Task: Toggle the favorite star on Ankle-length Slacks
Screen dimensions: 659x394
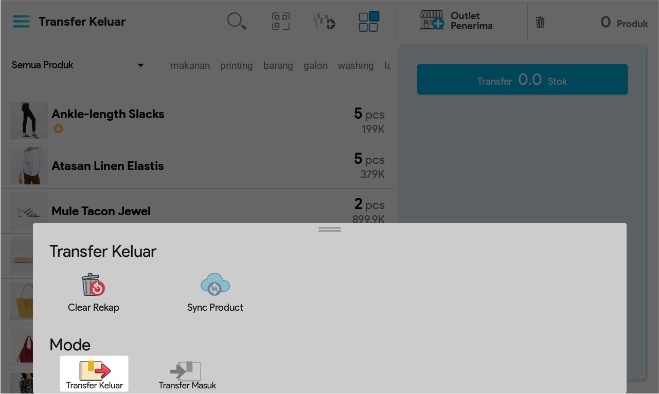Action: pos(59,129)
